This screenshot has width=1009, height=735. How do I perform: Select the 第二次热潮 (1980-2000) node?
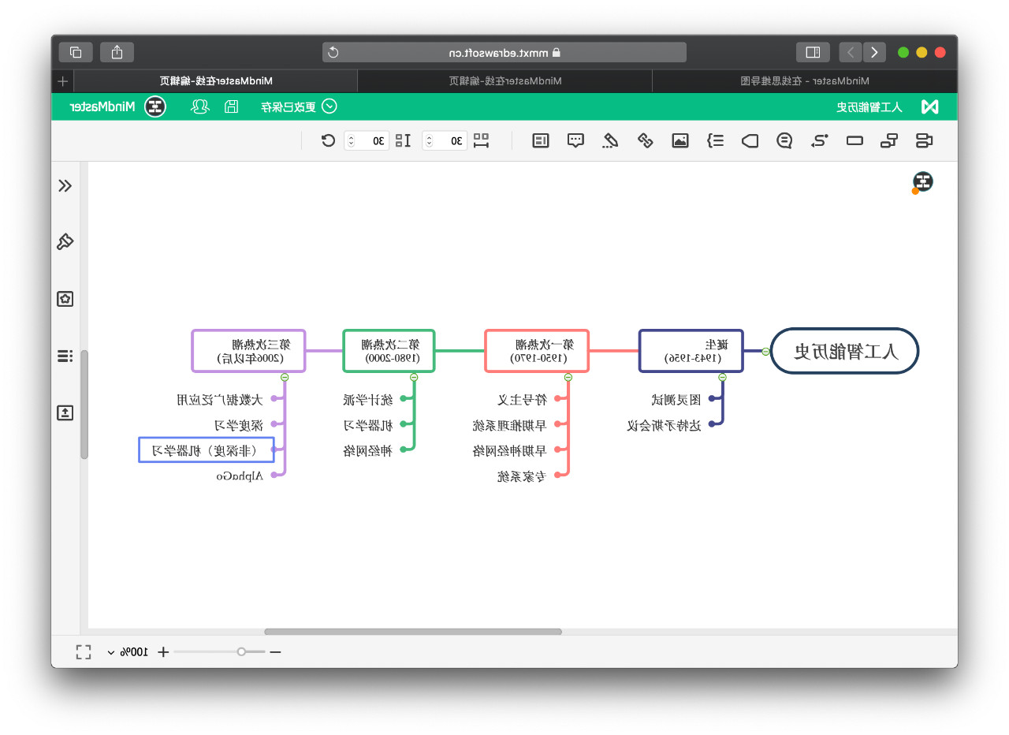(389, 351)
